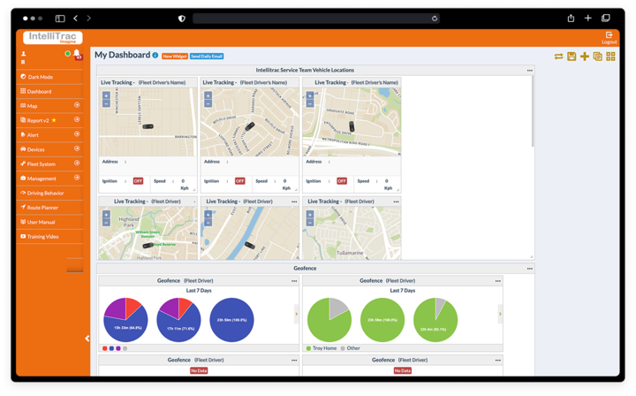
Task: Open Route Planner from the sidebar
Action: [42, 207]
